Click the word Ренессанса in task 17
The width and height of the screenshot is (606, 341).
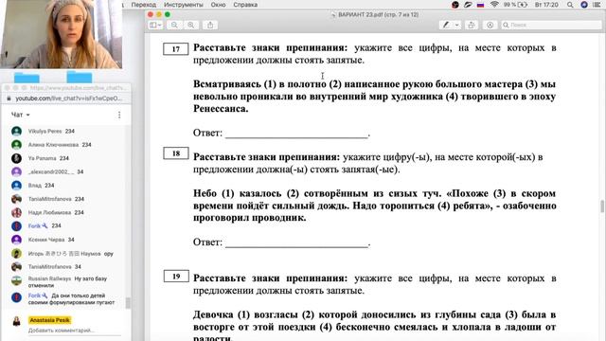(x=221, y=109)
